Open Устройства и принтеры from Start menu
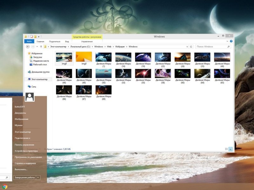 point(26,151)
